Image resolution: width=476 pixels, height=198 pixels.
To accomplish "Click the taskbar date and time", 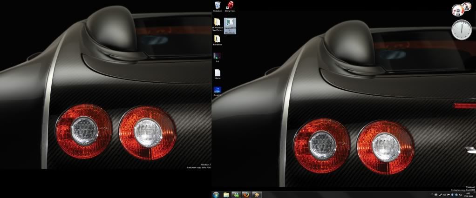I will 468,195.
